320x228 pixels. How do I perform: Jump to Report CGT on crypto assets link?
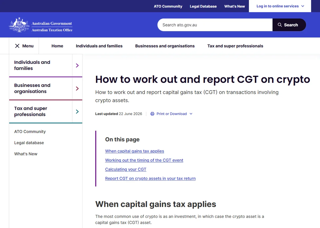[x=150, y=179]
